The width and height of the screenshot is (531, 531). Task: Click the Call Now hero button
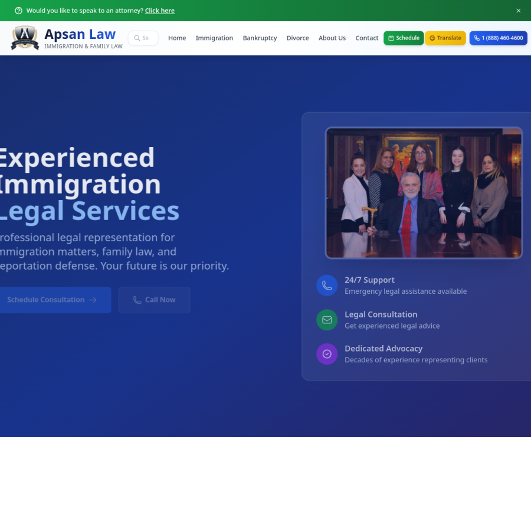(154, 300)
